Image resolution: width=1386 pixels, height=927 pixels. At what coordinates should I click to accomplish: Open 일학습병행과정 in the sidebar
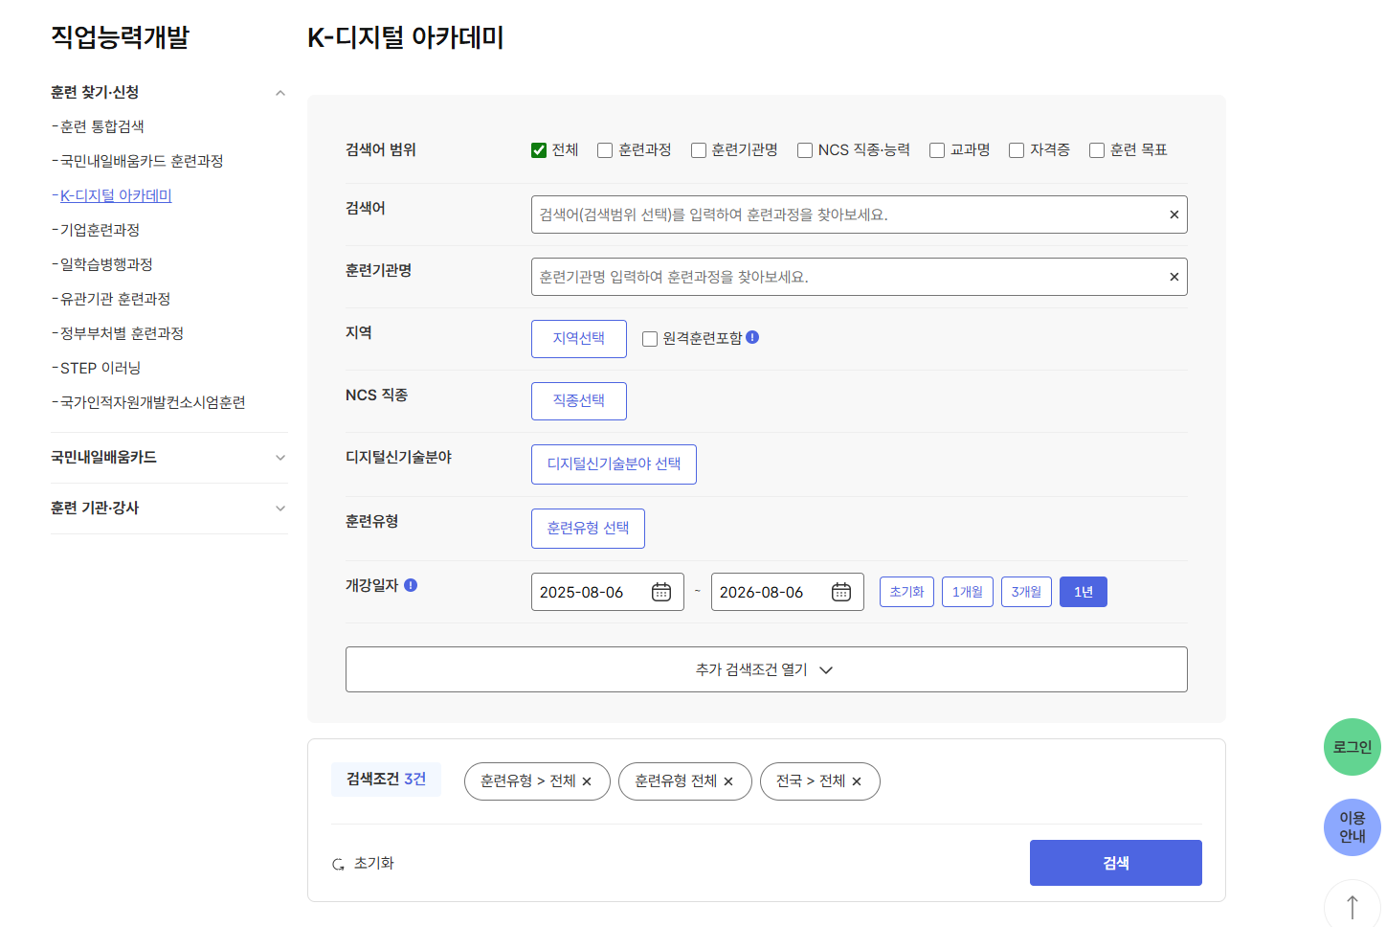106,264
